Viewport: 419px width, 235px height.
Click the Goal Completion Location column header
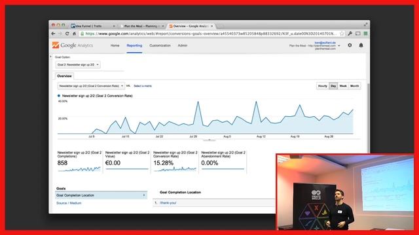181,193
